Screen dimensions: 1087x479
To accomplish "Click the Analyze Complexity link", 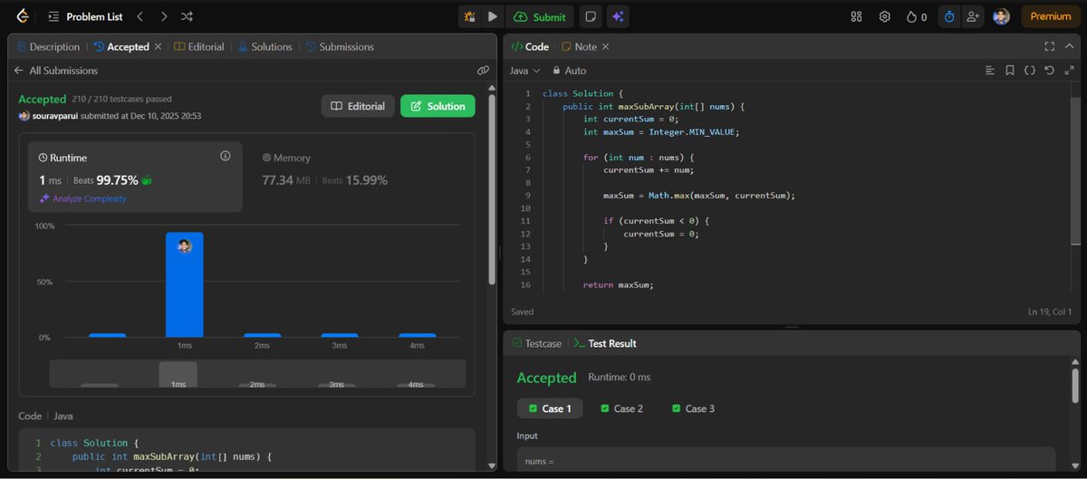I will click(x=83, y=198).
